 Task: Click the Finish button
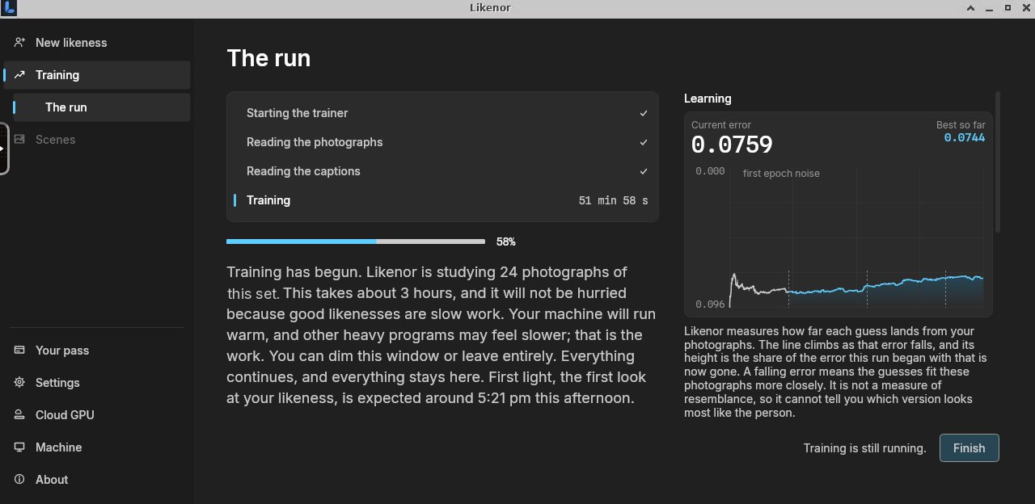[969, 448]
